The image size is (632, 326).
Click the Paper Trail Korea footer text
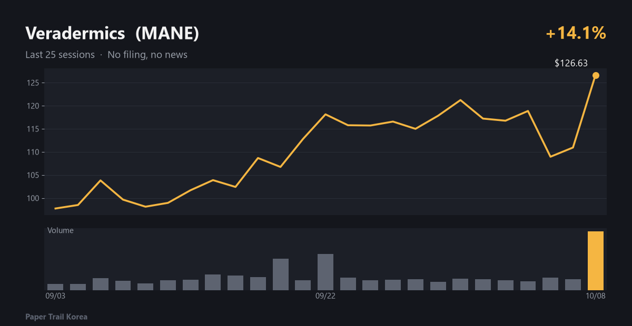click(x=56, y=317)
